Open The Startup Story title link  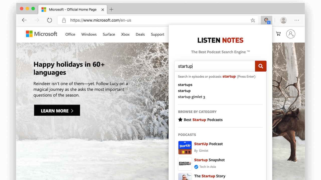click(210, 176)
